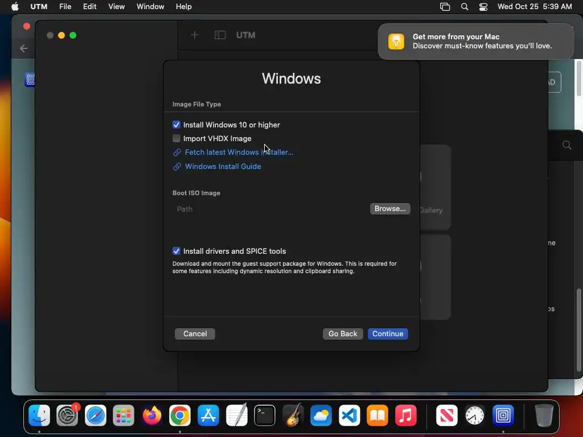This screenshot has width=583, height=437.
Task: Open News from the Dock
Action: (x=446, y=415)
